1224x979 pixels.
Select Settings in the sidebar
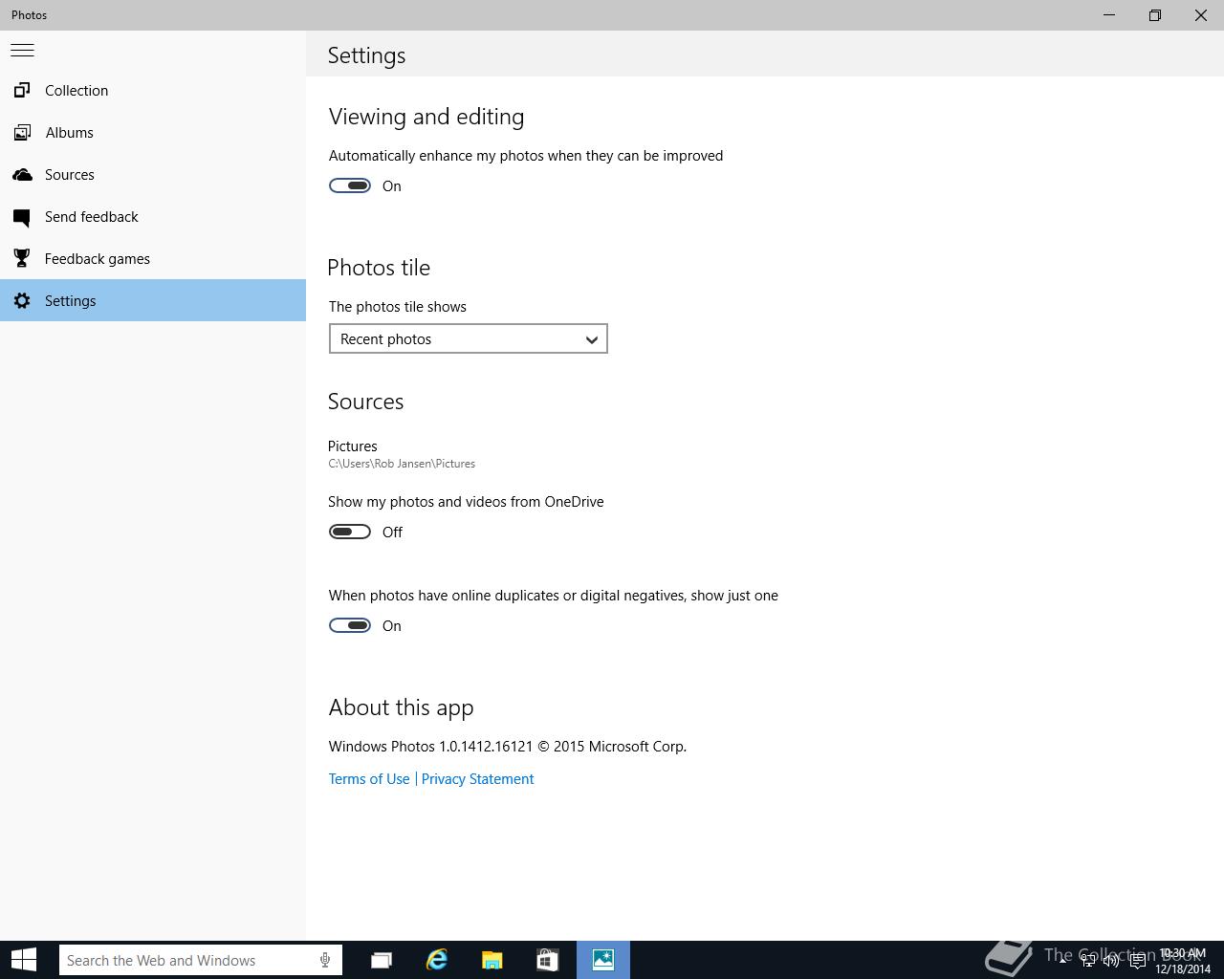153,300
